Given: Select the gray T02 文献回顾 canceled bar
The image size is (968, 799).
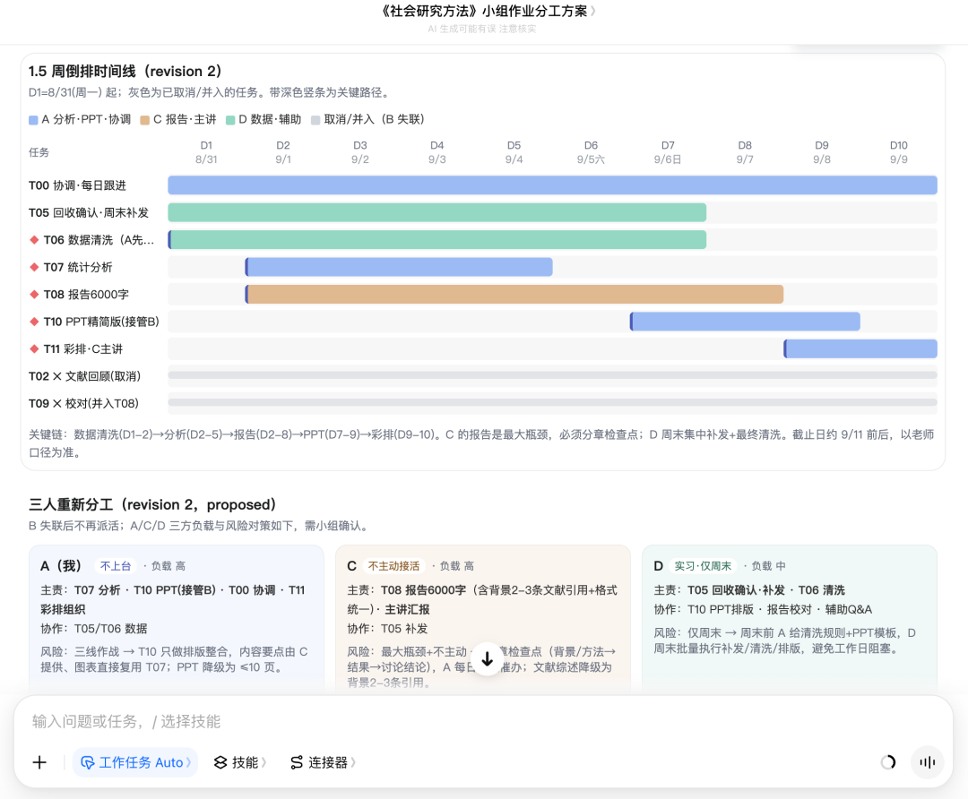Looking at the screenshot, I should click(552, 375).
